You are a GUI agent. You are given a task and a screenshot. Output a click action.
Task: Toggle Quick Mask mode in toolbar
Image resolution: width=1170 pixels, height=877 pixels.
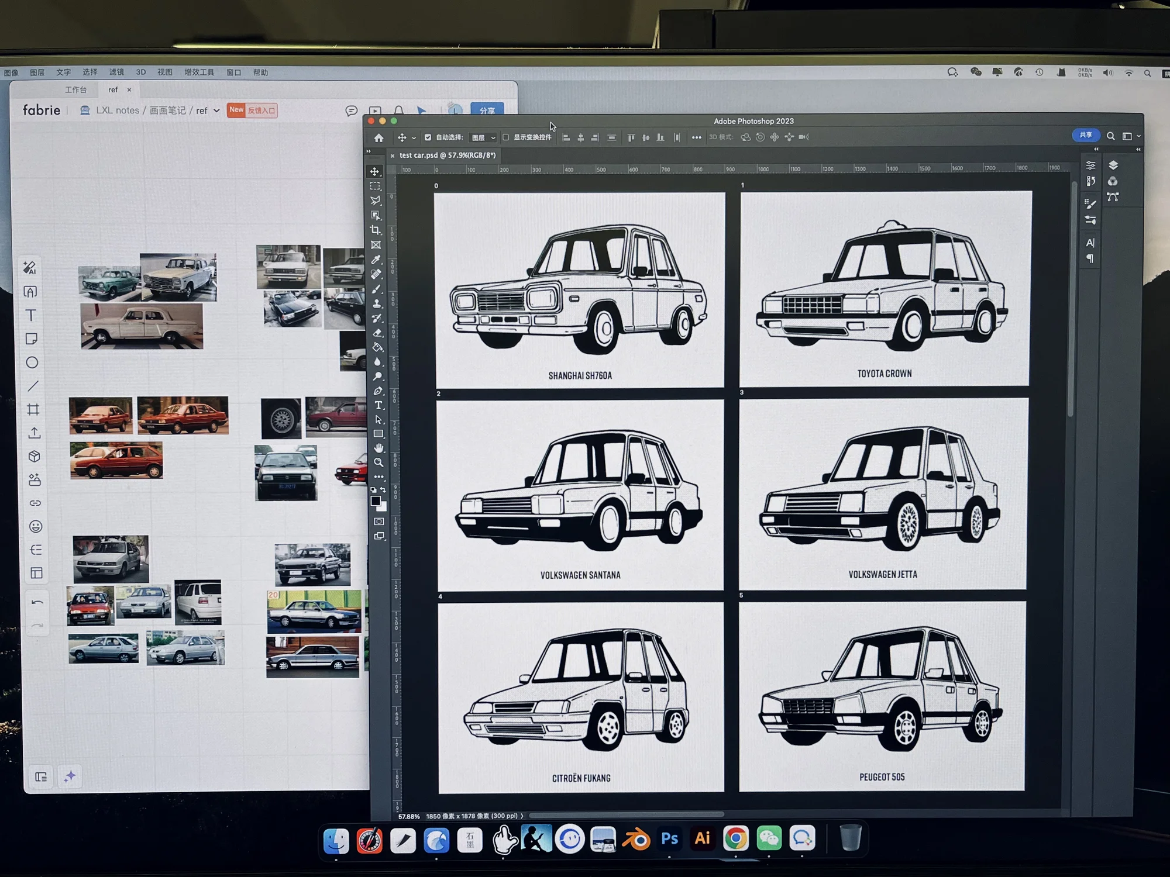379,522
